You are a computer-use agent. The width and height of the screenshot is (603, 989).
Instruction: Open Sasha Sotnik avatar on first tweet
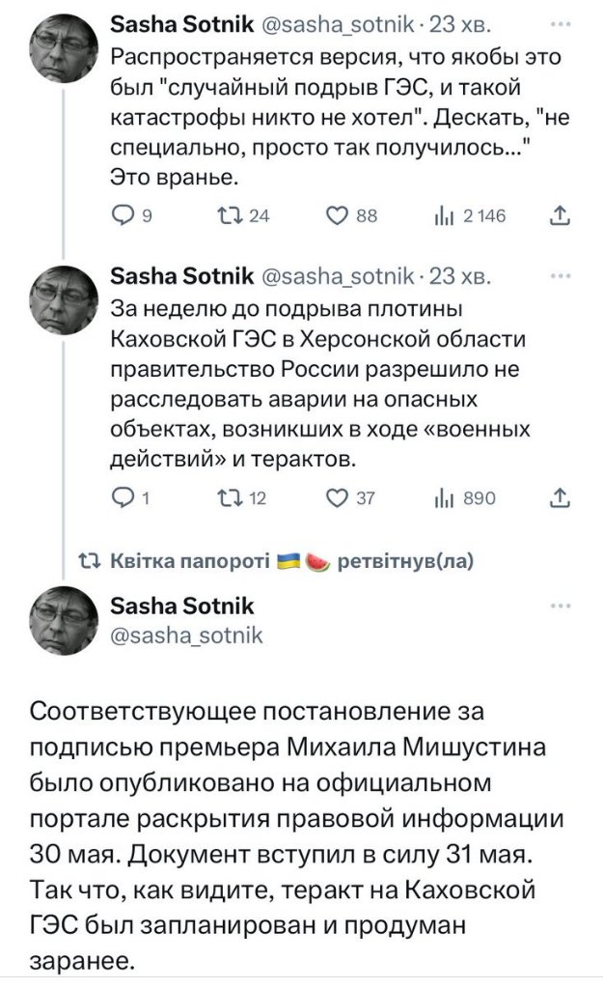tap(64, 51)
